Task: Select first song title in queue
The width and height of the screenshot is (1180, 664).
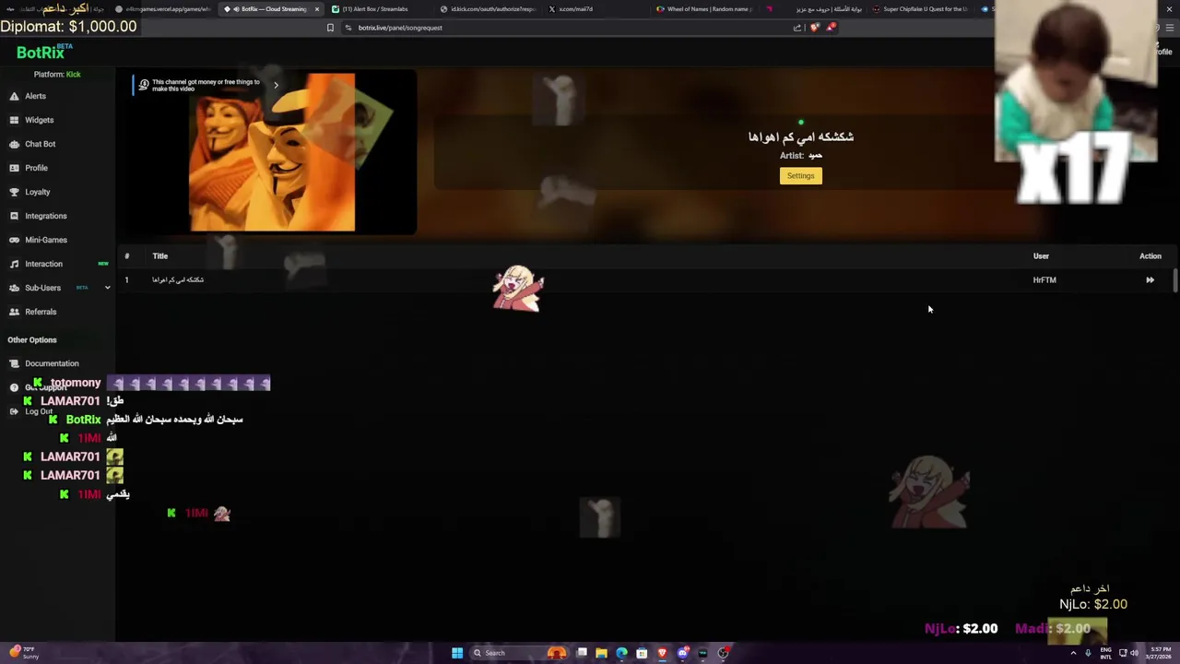Action: click(x=178, y=280)
